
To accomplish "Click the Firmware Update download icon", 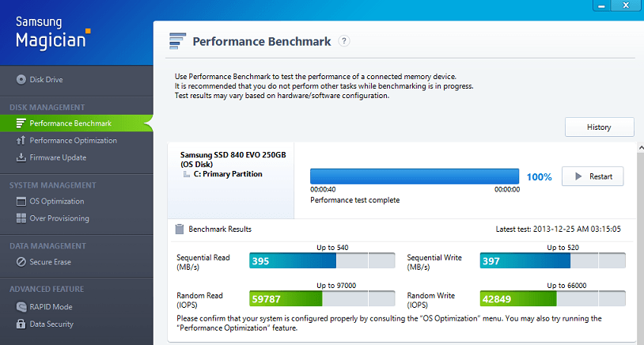I will coord(21,157).
